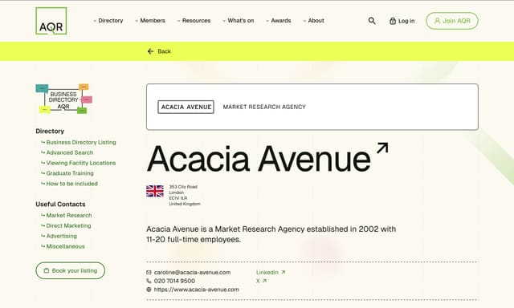Click caroline@acacia-avenue.com email address
Viewport: 514px width, 308px height.
193,273
